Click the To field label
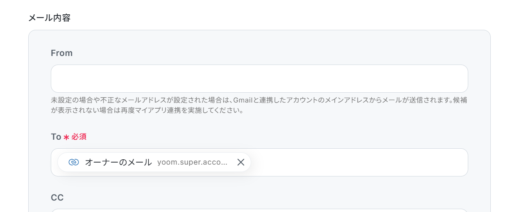510x212 pixels. [56, 137]
